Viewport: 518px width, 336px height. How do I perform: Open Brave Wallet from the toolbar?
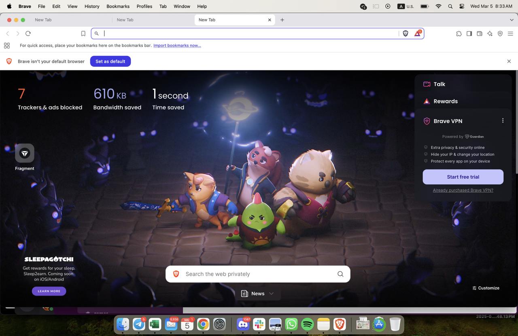(480, 34)
